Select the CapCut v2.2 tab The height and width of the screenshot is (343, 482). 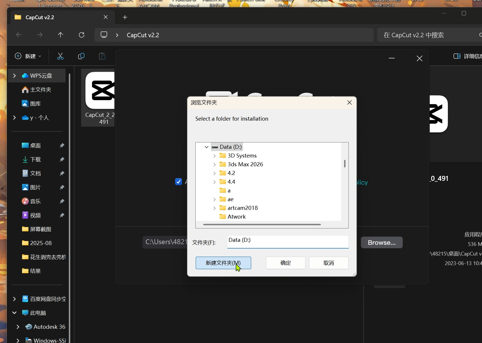[x=62, y=17]
